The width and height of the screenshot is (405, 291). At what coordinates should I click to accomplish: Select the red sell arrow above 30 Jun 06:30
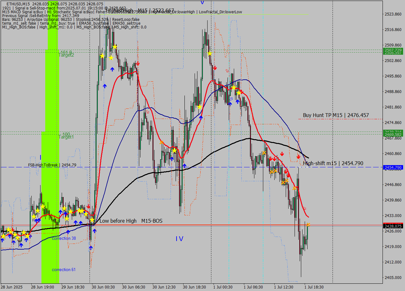[x=138, y=64]
